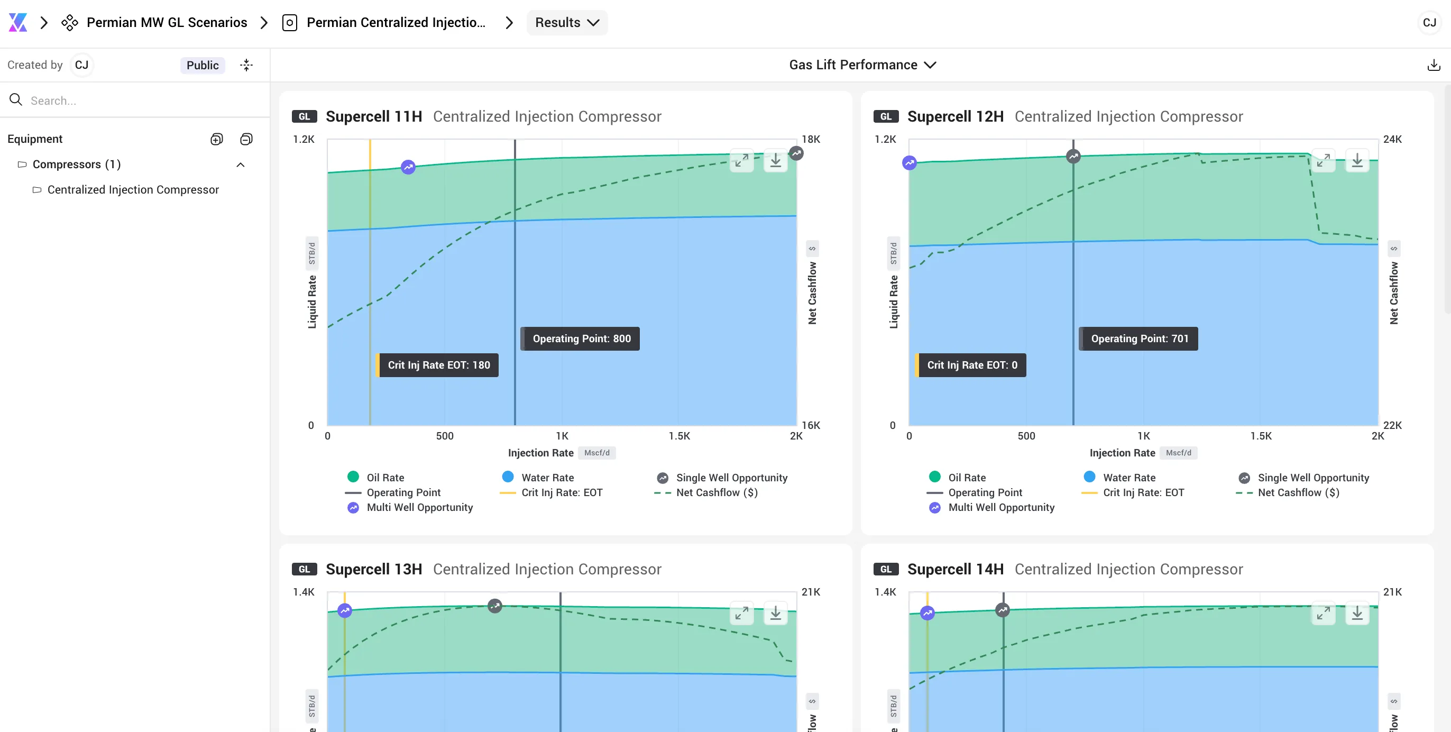1451x732 pixels.
Task: Click the Public visibility badge
Action: pos(203,65)
